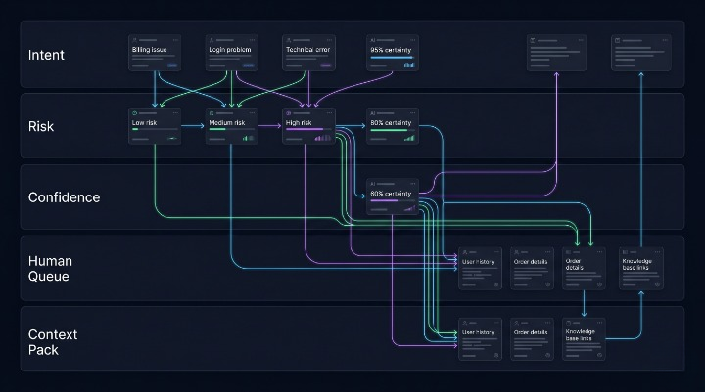Open the three-dot menu on the Technical error card
The width and height of the screenshot is (705, 392).
[x=330, y=40]
